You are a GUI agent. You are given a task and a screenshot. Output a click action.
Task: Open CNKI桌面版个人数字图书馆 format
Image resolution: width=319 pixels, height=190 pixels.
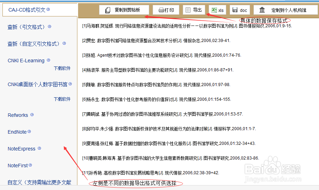[37, 84]
